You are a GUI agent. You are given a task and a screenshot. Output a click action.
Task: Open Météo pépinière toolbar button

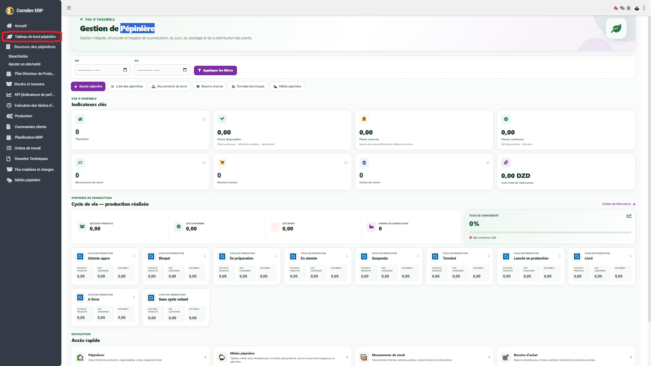coord(287,86)
